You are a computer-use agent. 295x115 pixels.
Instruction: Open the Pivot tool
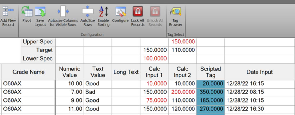(x=27, y=11)
